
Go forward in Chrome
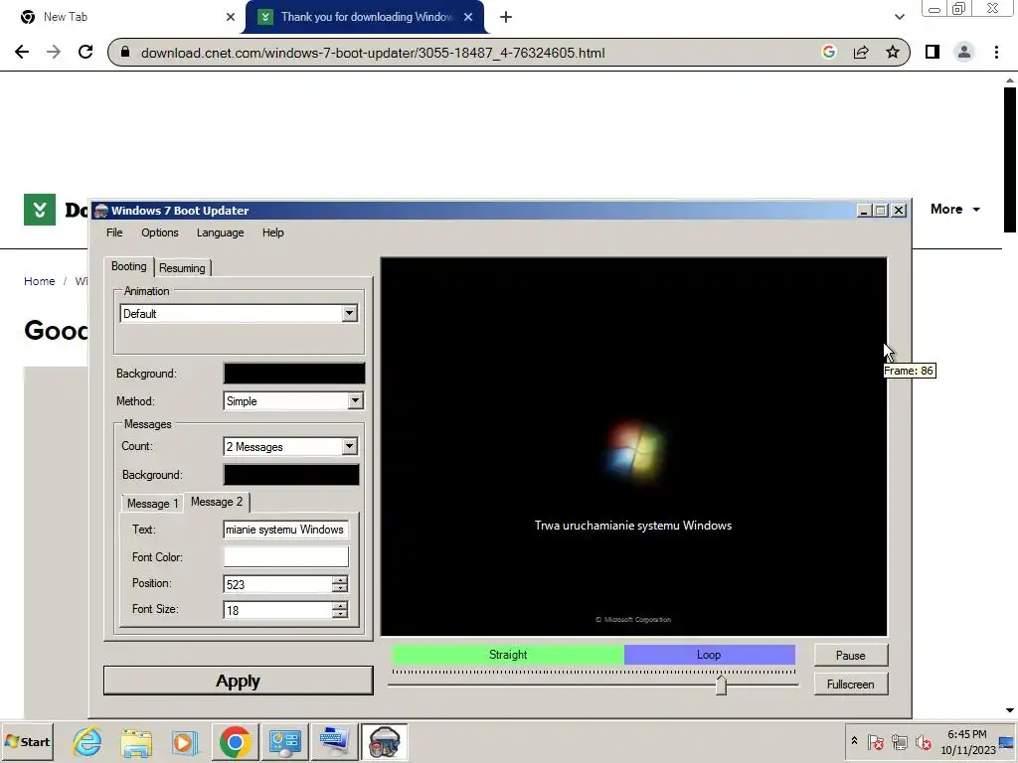[54, 52]
